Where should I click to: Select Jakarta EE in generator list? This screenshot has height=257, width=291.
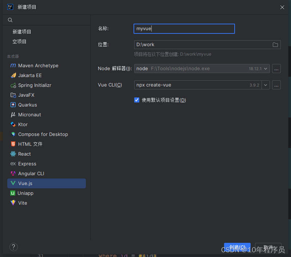pos(47,76)
